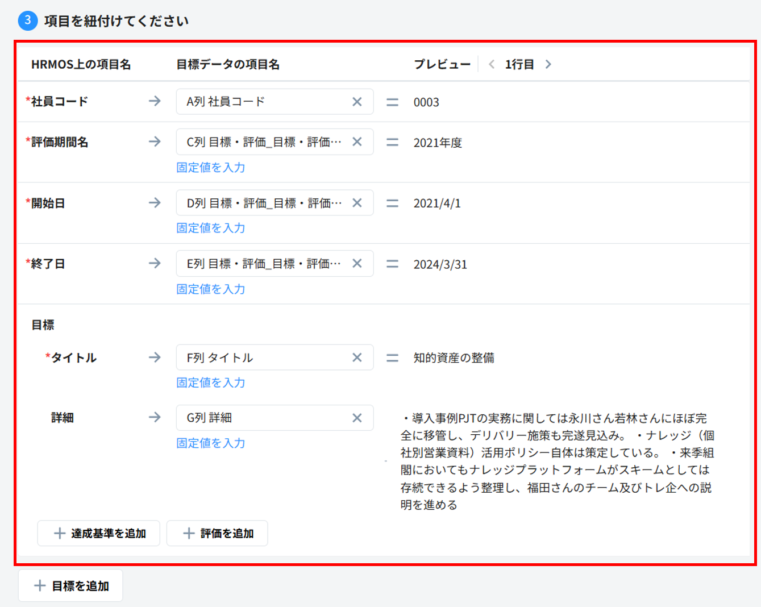The image size is (761, 607).
Task: Clear the E列 終了日 field mapping
Action: point(357,264)
